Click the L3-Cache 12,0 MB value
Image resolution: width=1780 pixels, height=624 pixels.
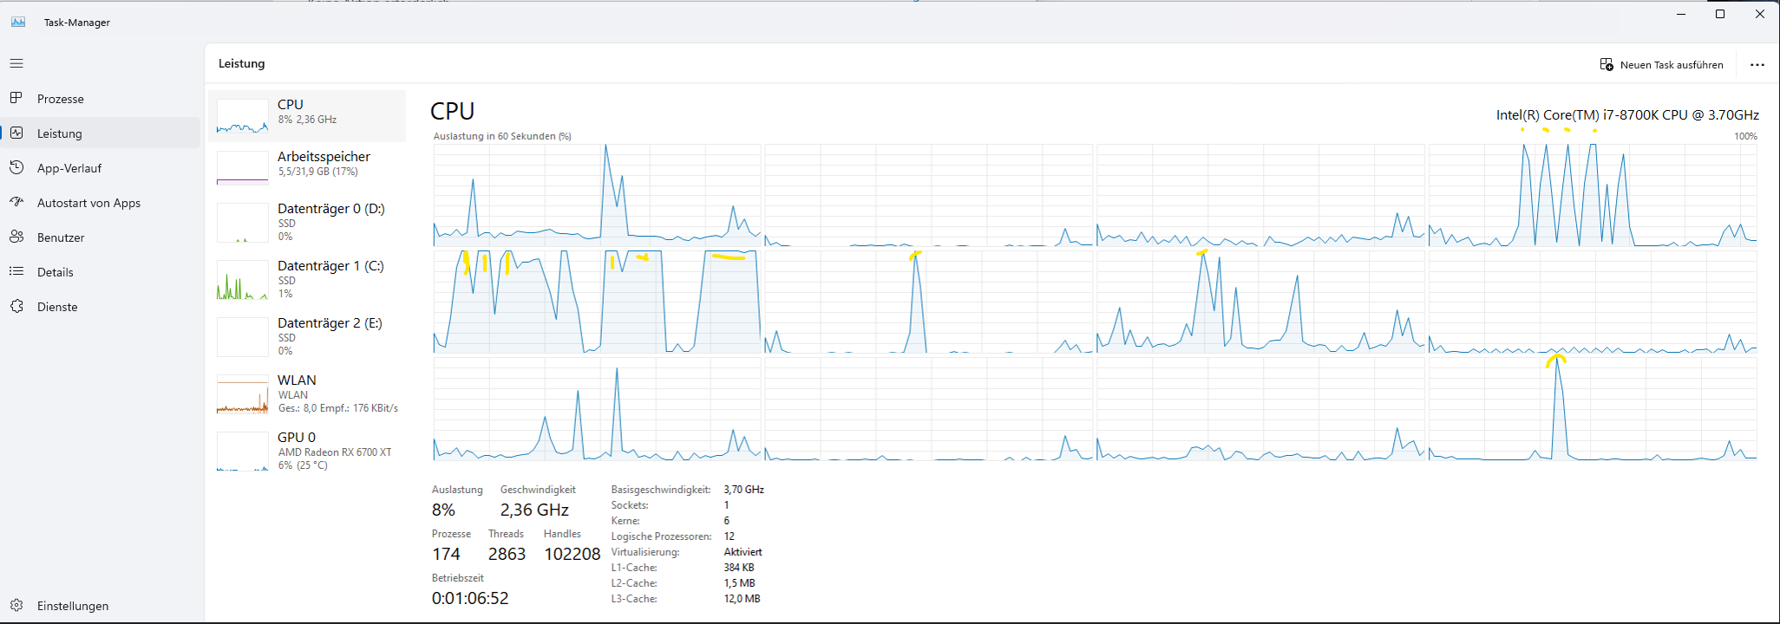click(x=742, y=599)
